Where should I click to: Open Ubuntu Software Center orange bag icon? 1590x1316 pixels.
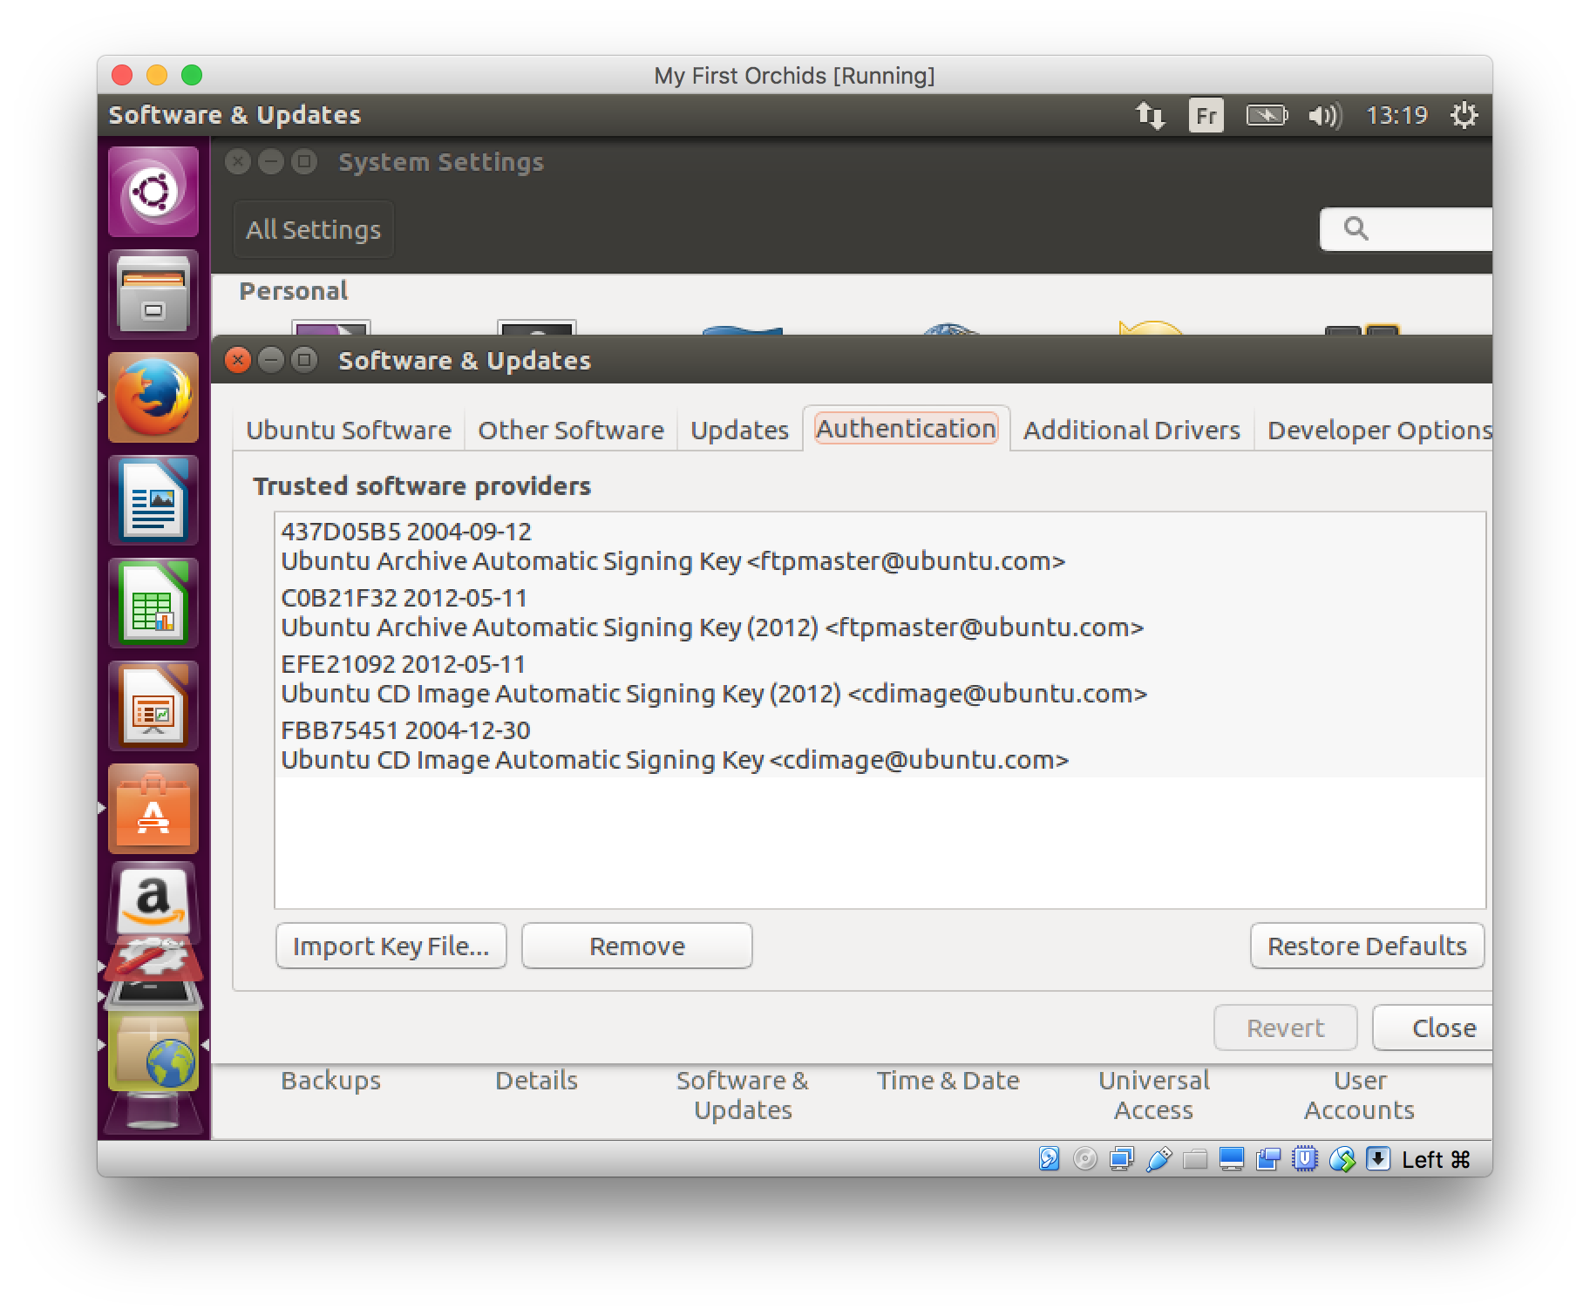point(153,809)
